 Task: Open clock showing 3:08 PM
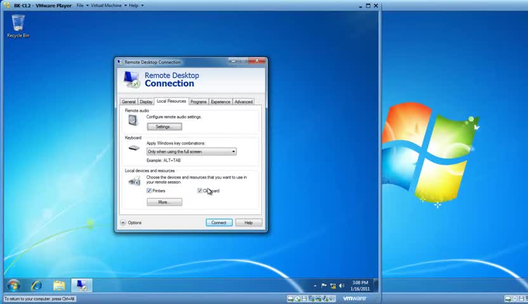coord(360,286)
